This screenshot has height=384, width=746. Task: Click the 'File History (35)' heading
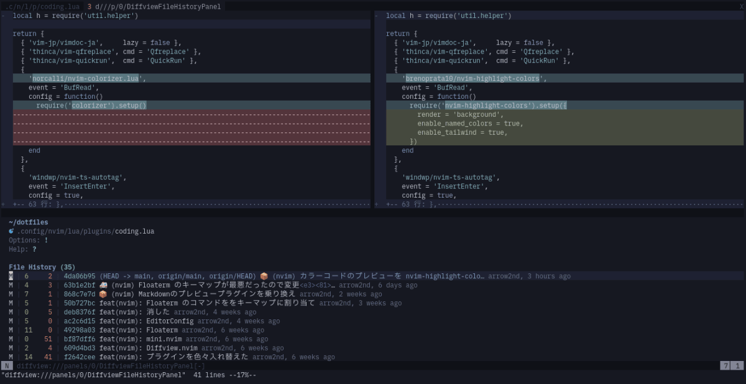tap(42, 267)
